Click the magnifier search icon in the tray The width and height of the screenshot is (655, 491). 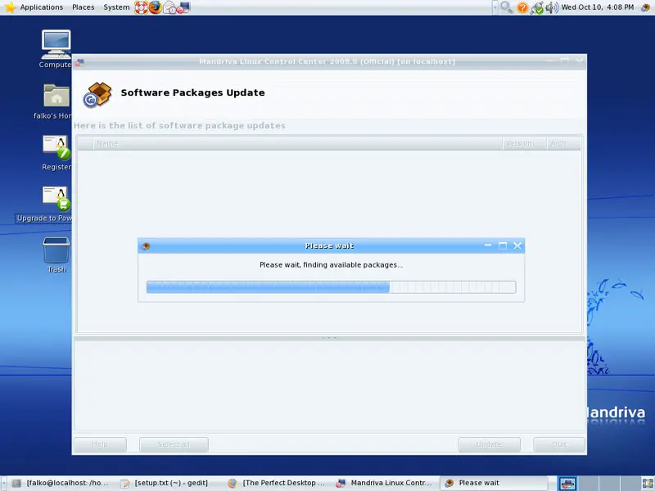(506, 7)
